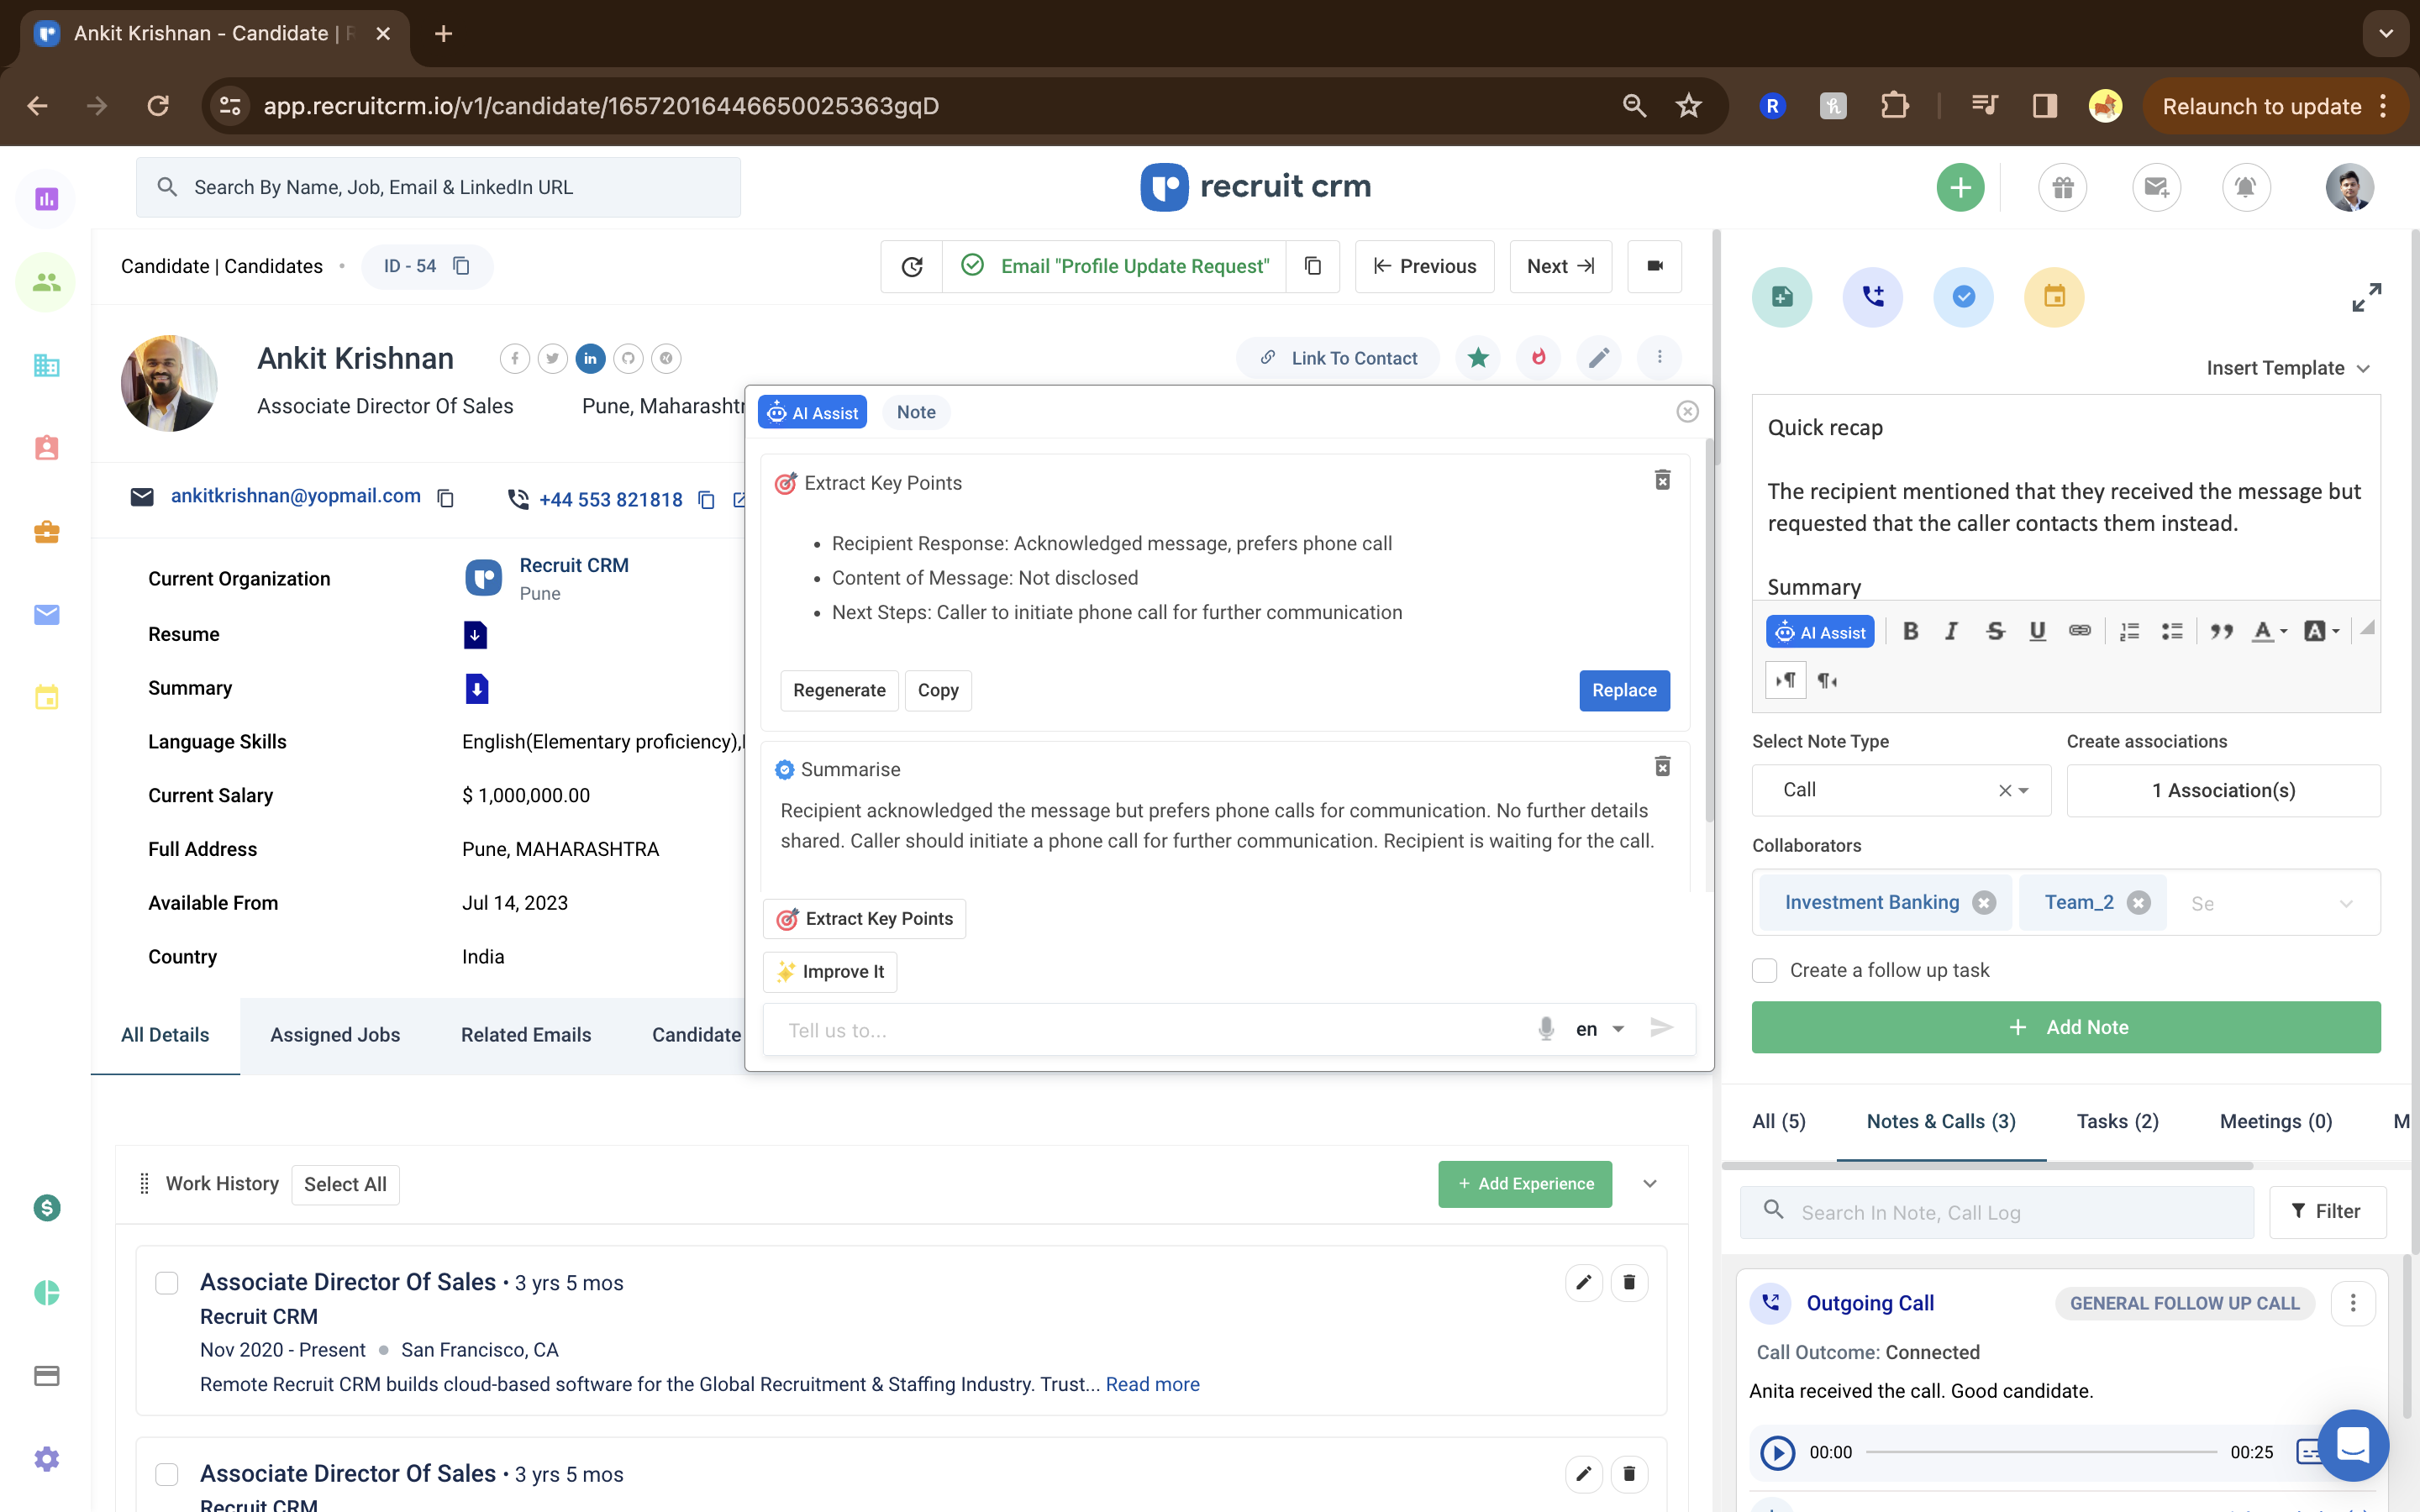Switch to the Notes & Calls tab
Viewport: 2420px width, 1512px height.
[x=1939, y=1121]
